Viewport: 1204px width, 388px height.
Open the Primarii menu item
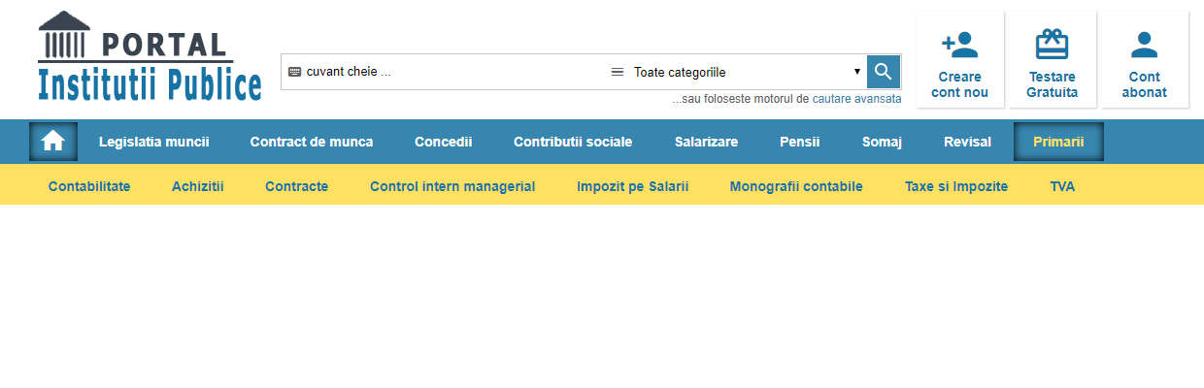[1058, 142]
